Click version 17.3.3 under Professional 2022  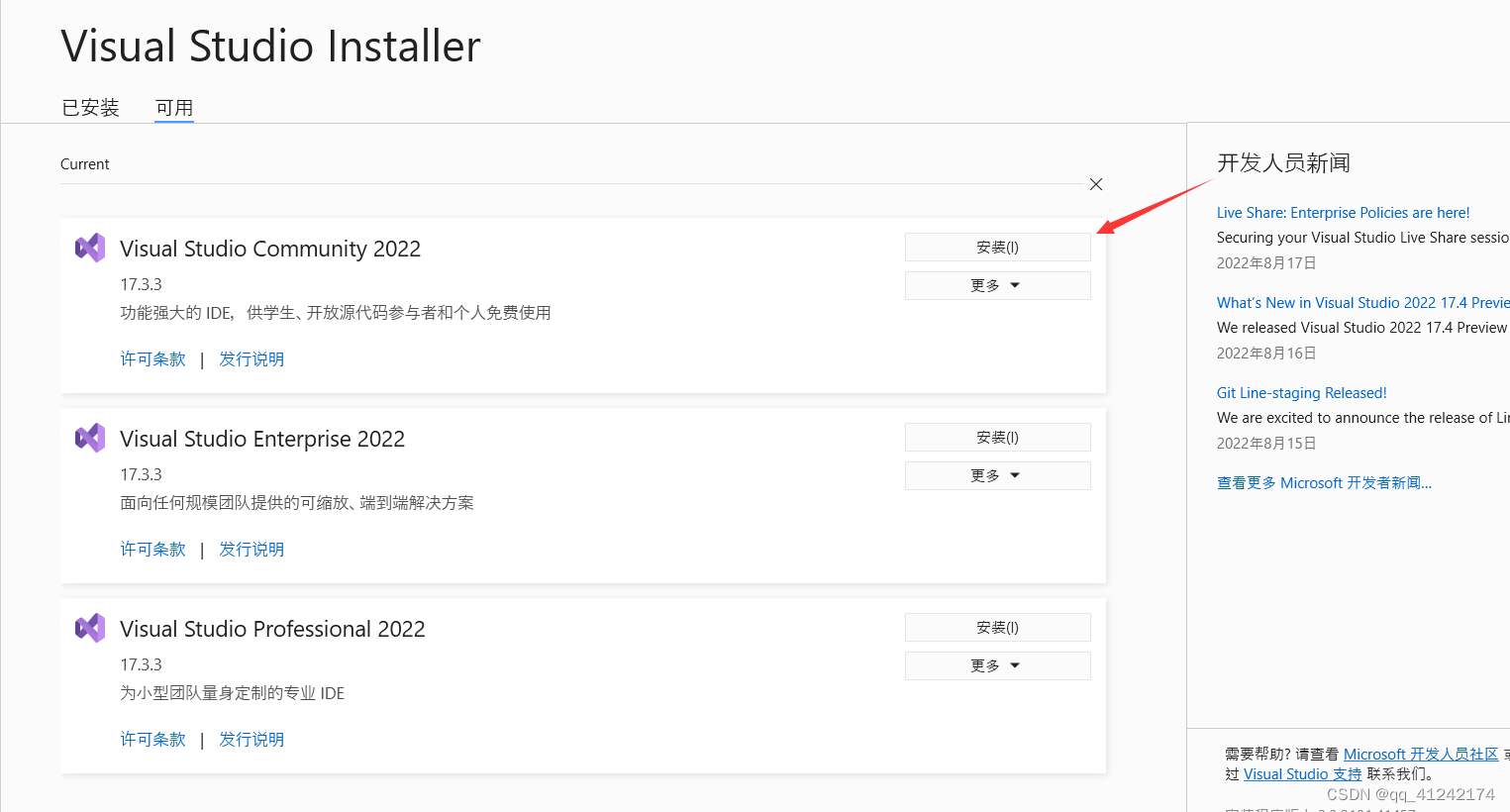click(x=141, y=664)
